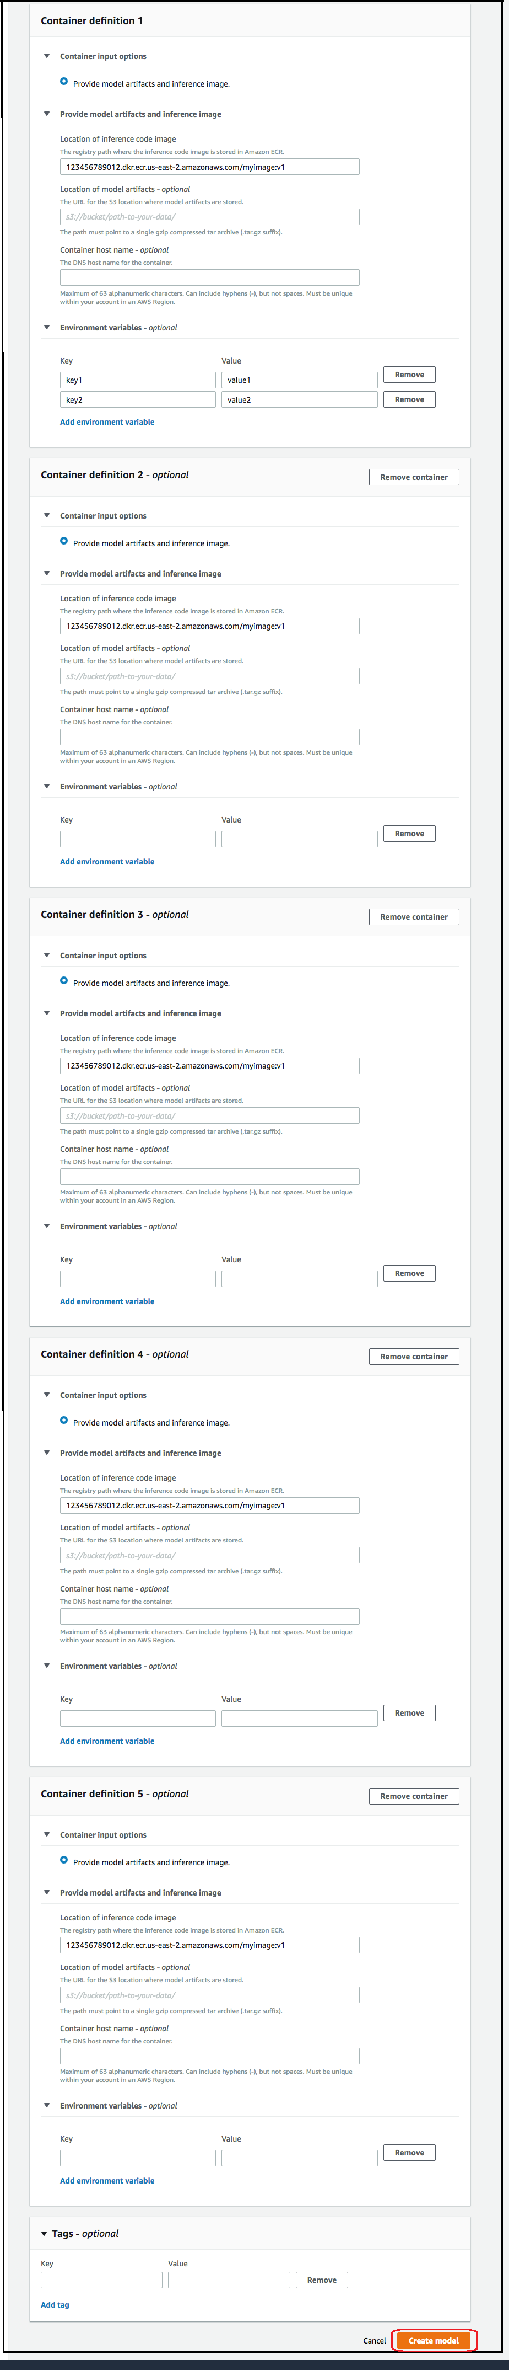Screen dimensions: 509x2370
Task: Remove Container definition 5
Action: coord(414,1796)
